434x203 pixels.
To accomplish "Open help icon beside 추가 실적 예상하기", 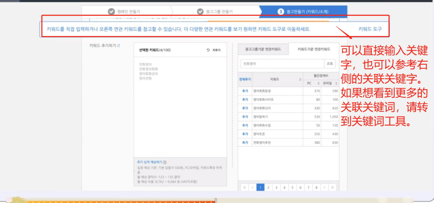I will 165,162.
